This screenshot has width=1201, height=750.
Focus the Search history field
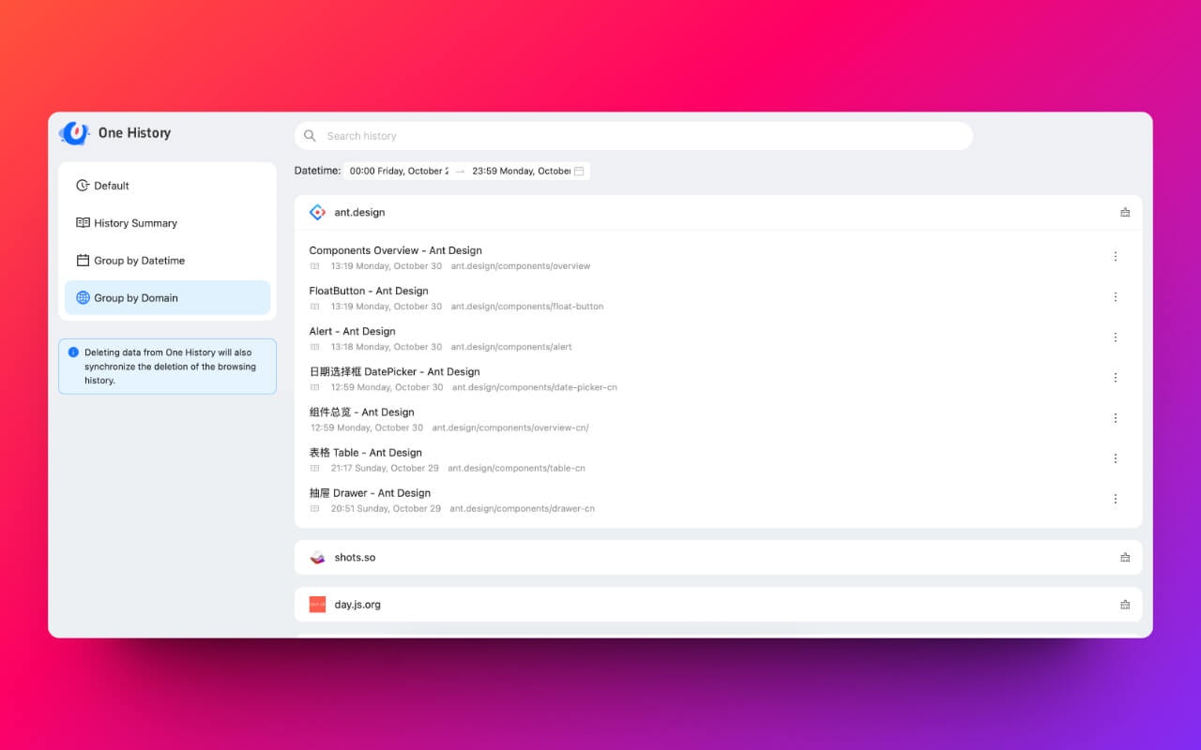(633, 136)
